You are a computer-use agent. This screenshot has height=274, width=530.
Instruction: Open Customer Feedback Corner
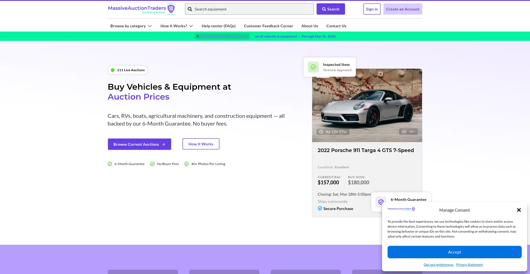pyautogui.click(x=269, y=26)
